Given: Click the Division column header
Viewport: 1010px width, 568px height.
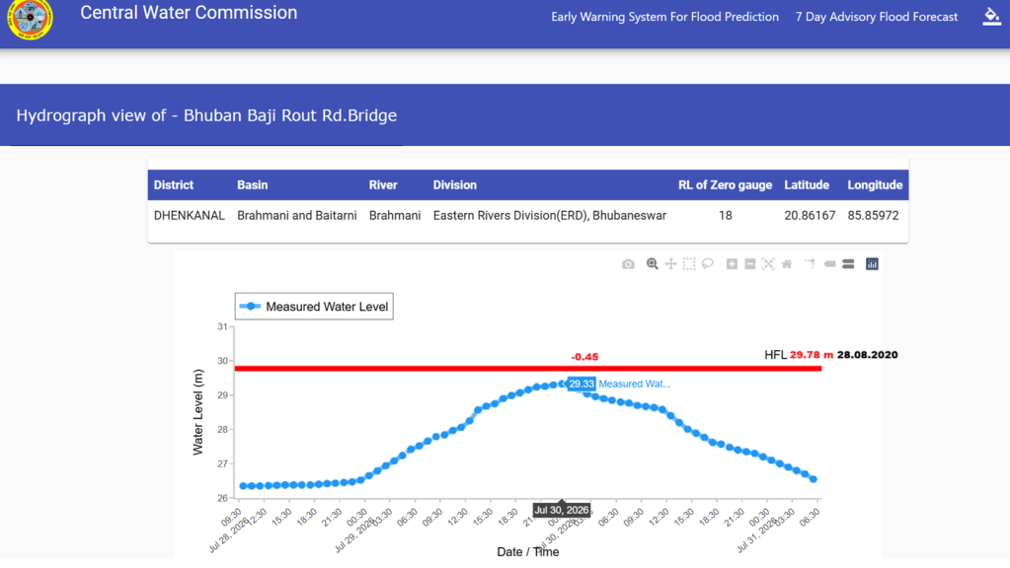Looking at the screenshot, I should [455, 185].
